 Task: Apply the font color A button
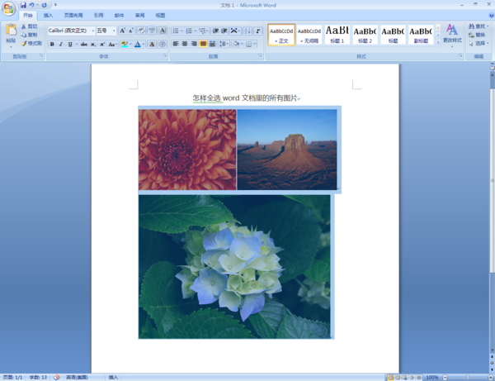click(137, 45)
